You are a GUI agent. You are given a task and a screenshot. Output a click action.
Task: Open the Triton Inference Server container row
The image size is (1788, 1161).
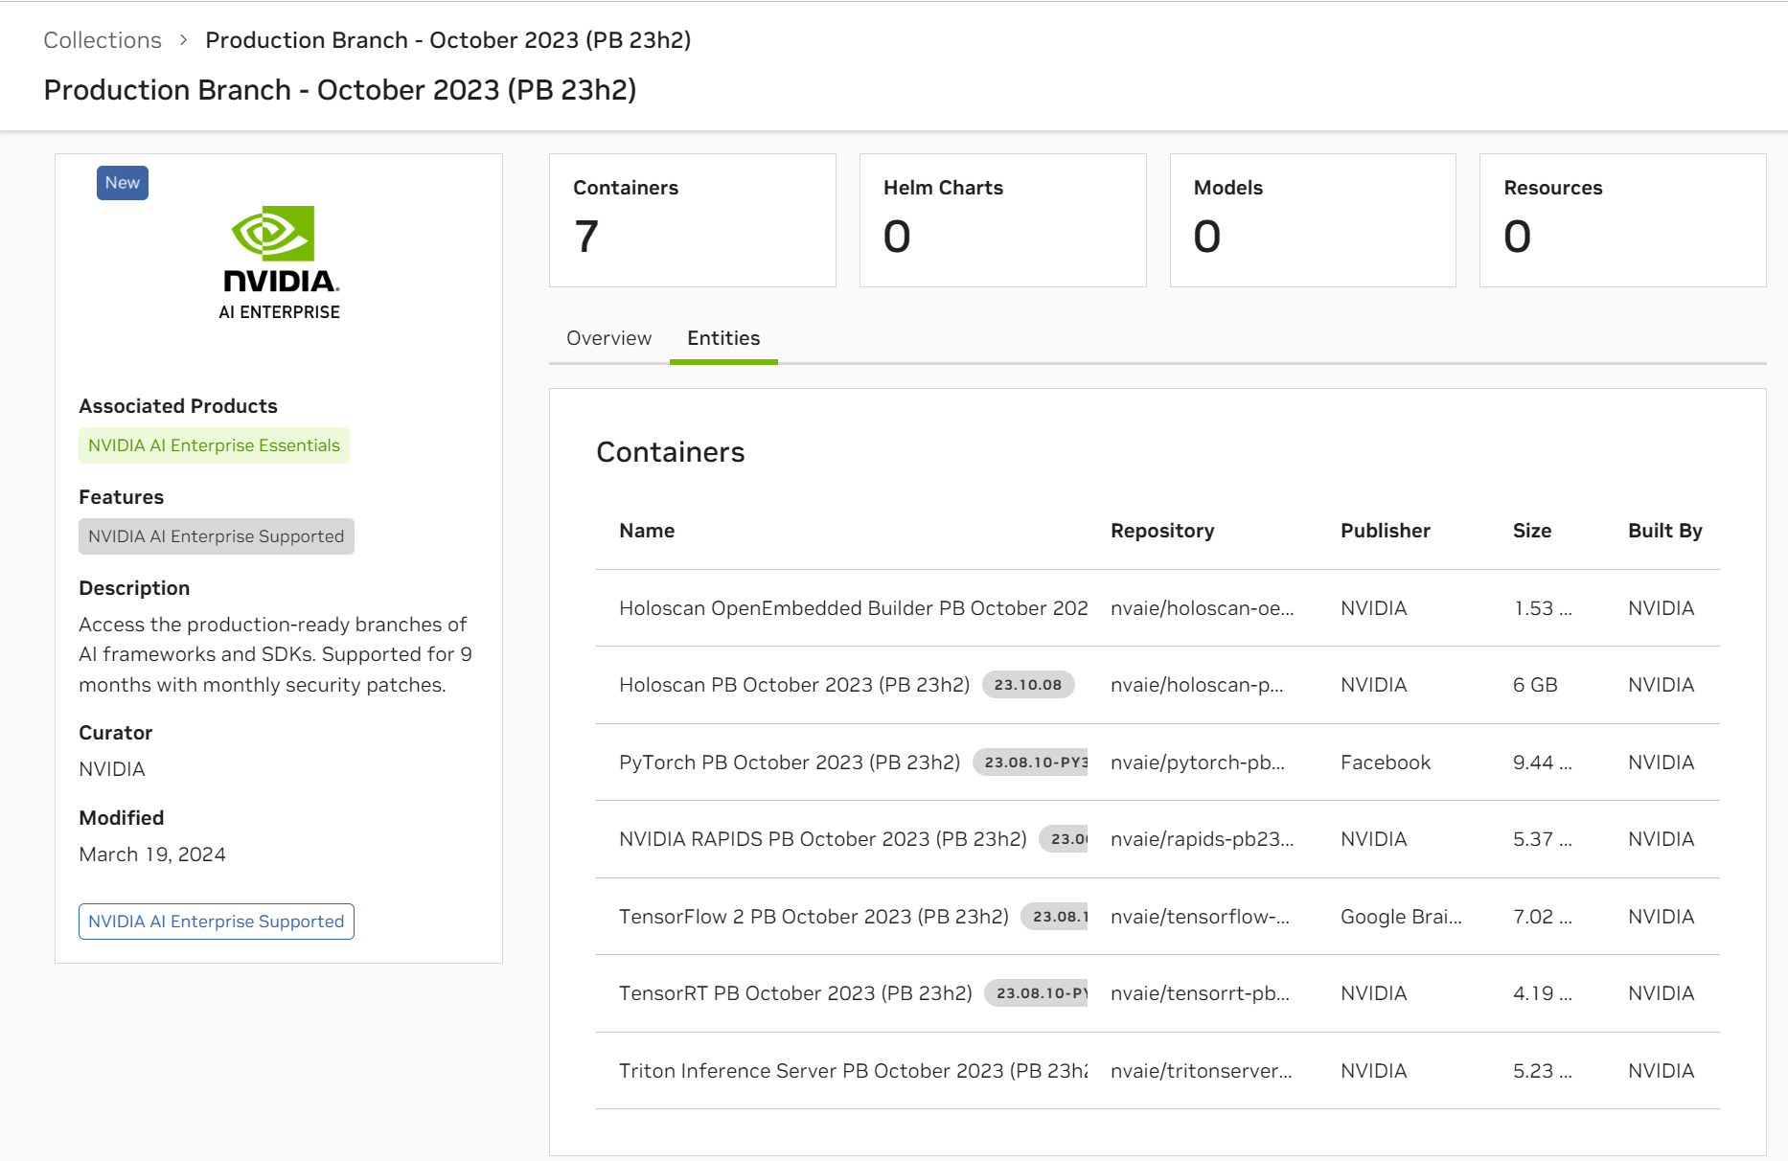[x=1158, y=1071]
